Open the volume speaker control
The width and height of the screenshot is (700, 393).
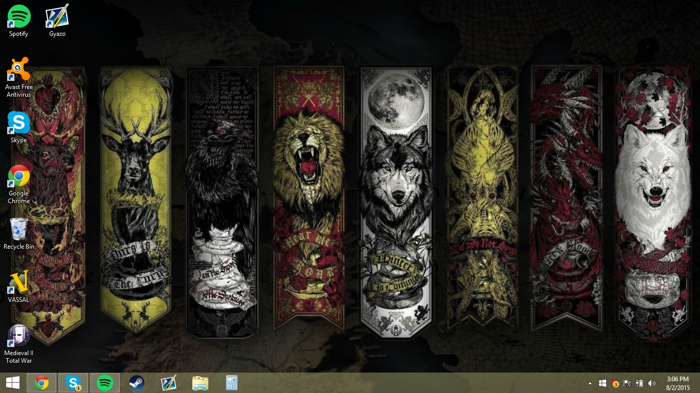click(652, 383)
